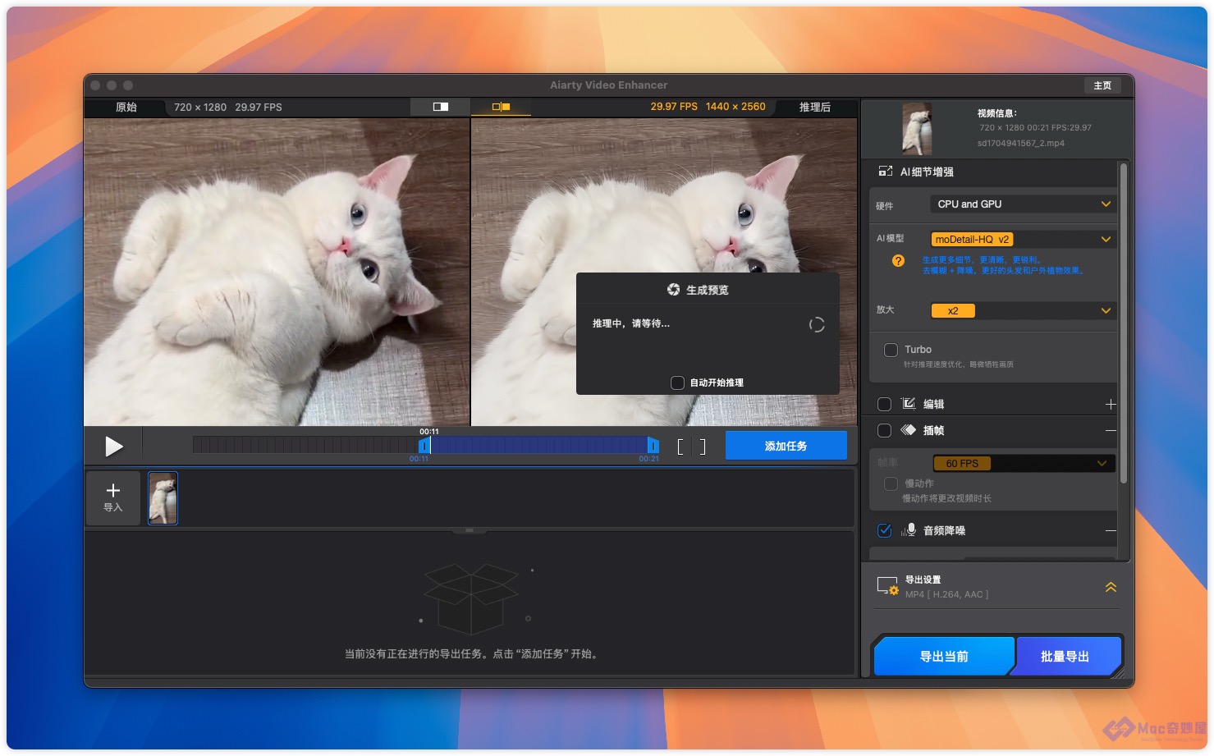Click the 批量导出 batch export button
Image resolution: width=1214 pixels, height=756 pixels.
[x=1065, y=656]
